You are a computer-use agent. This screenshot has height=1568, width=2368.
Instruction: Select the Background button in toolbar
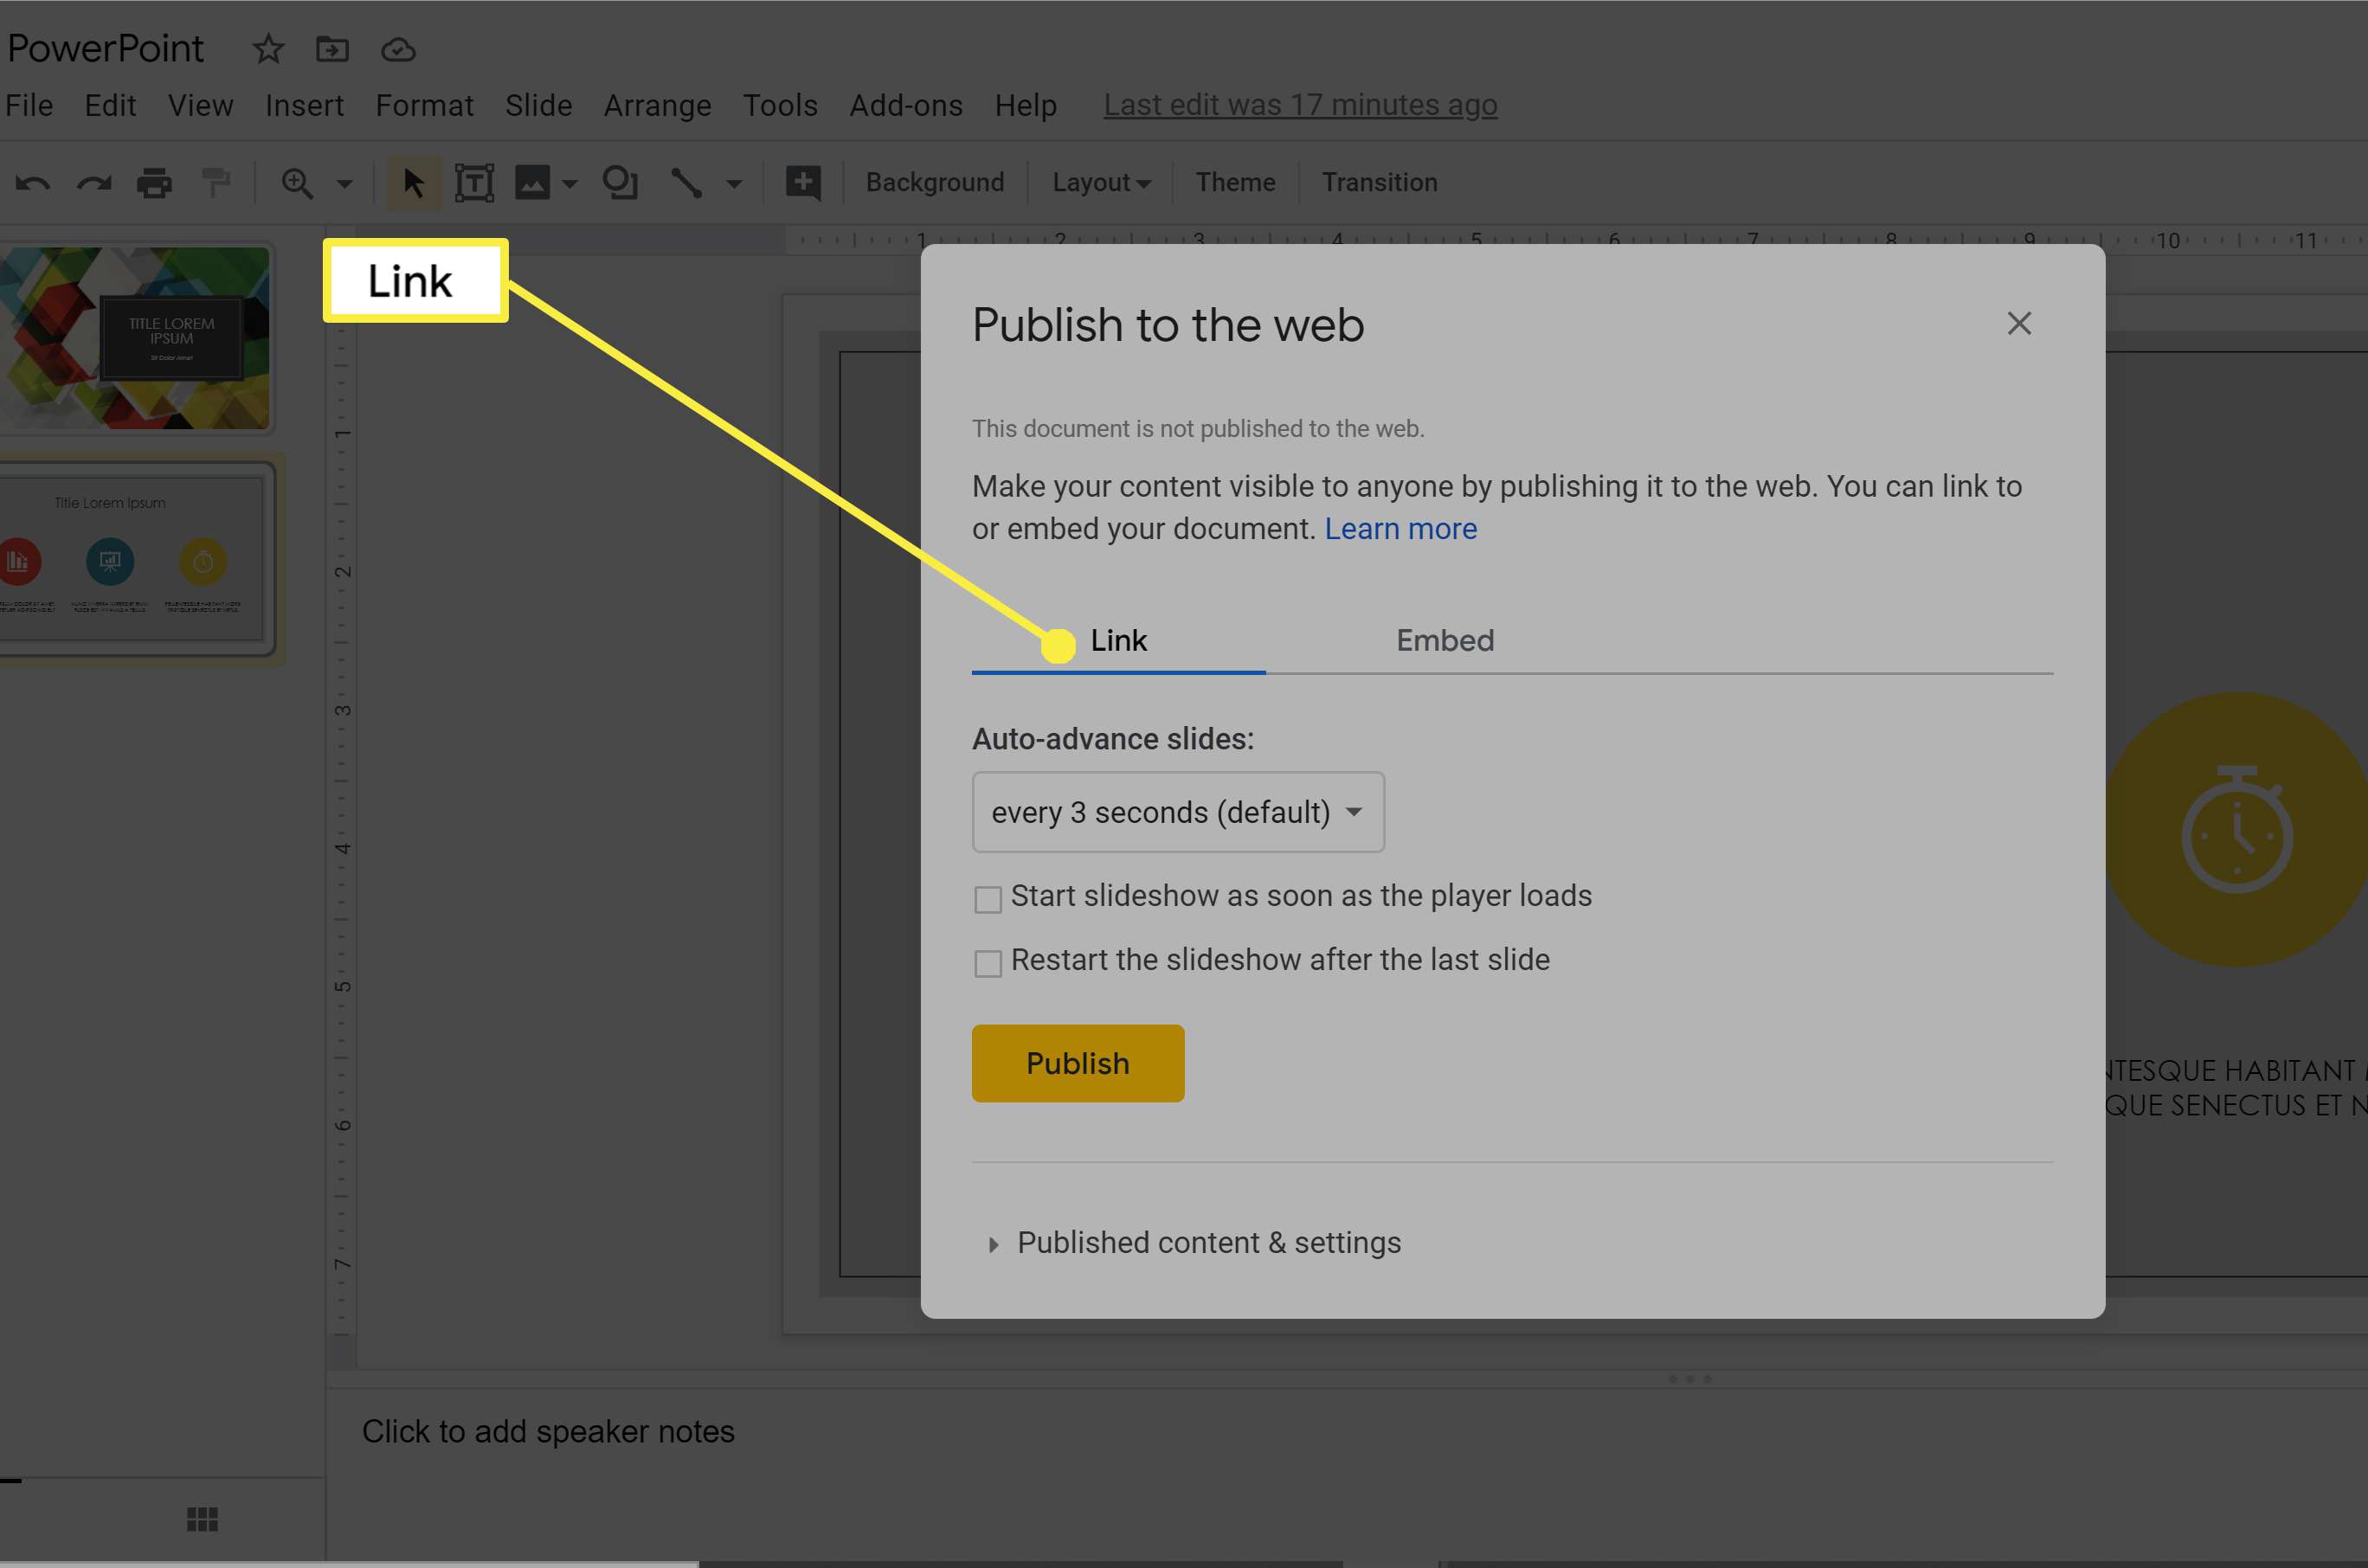click(x=935, y=182)
